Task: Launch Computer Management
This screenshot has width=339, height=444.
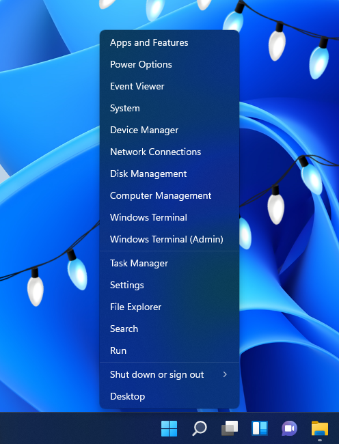Action: tap(169, 195)
